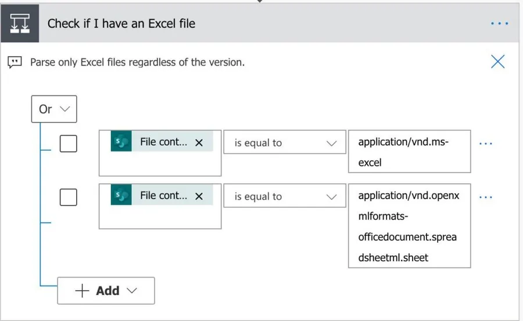Viewport: 523px width, 321px height.
Task: Click the "Parse only Excel files" comment text
Action: (x=137, y=62)
